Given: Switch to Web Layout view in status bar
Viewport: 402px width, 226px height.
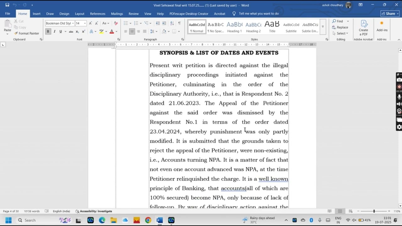Looking at the screenshot, I should click(350, 211).
